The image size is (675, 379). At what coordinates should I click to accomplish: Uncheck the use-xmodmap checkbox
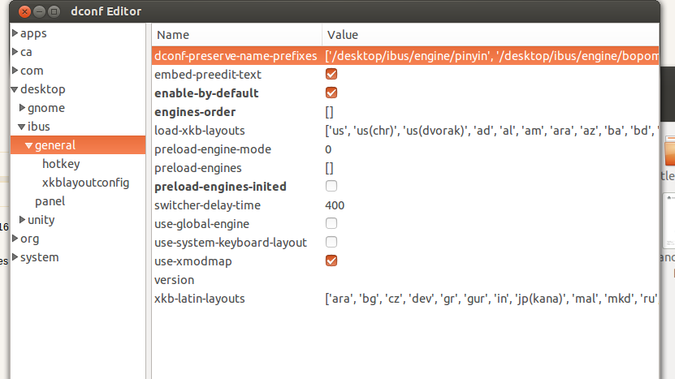click(331, 261)
